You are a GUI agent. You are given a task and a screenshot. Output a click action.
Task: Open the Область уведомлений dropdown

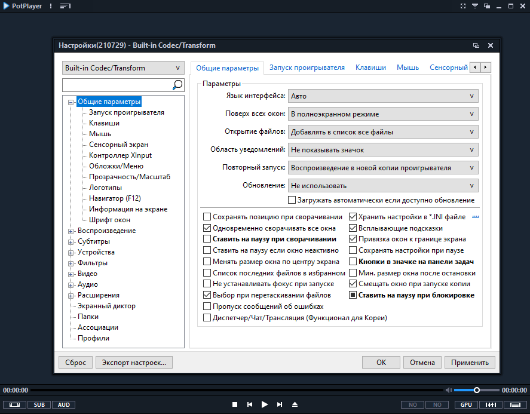[383, 150]
